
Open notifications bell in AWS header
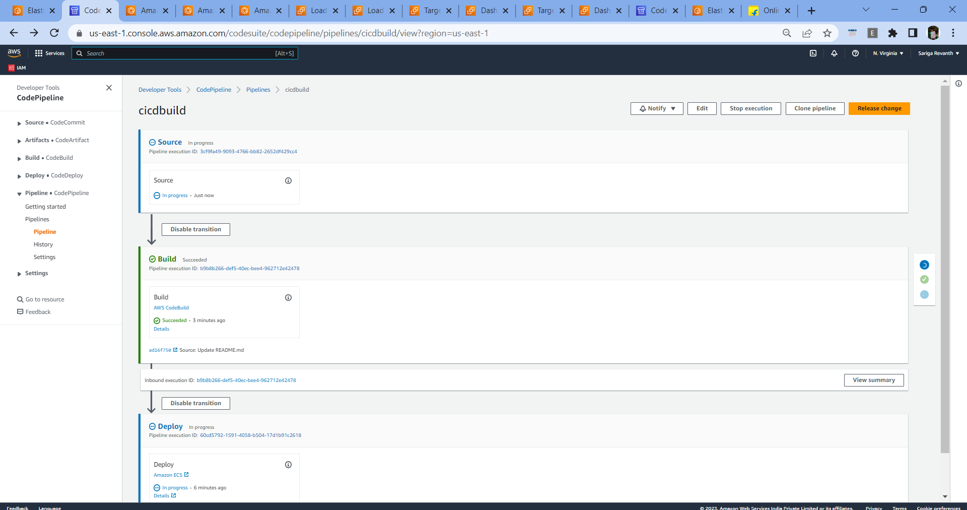[834, 53]
